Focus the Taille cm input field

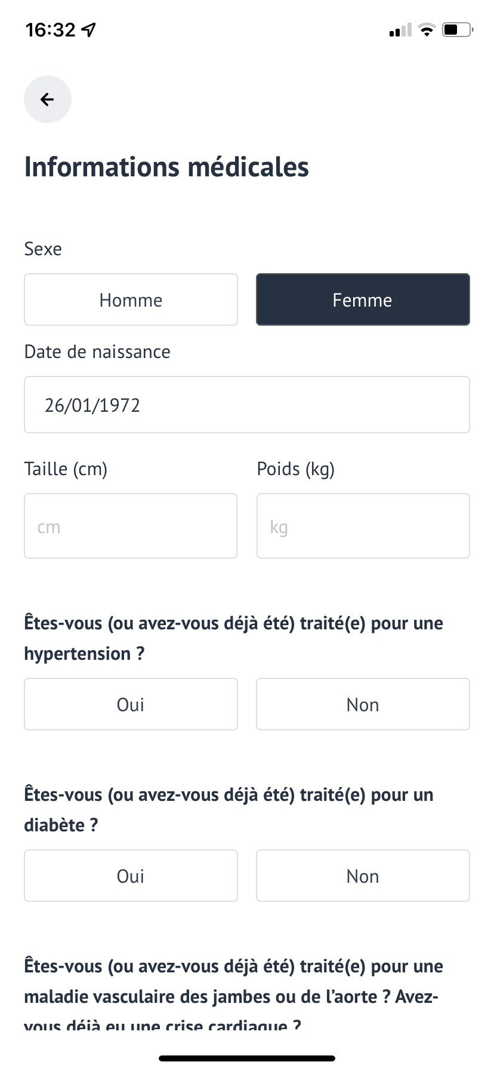point(131,526)
